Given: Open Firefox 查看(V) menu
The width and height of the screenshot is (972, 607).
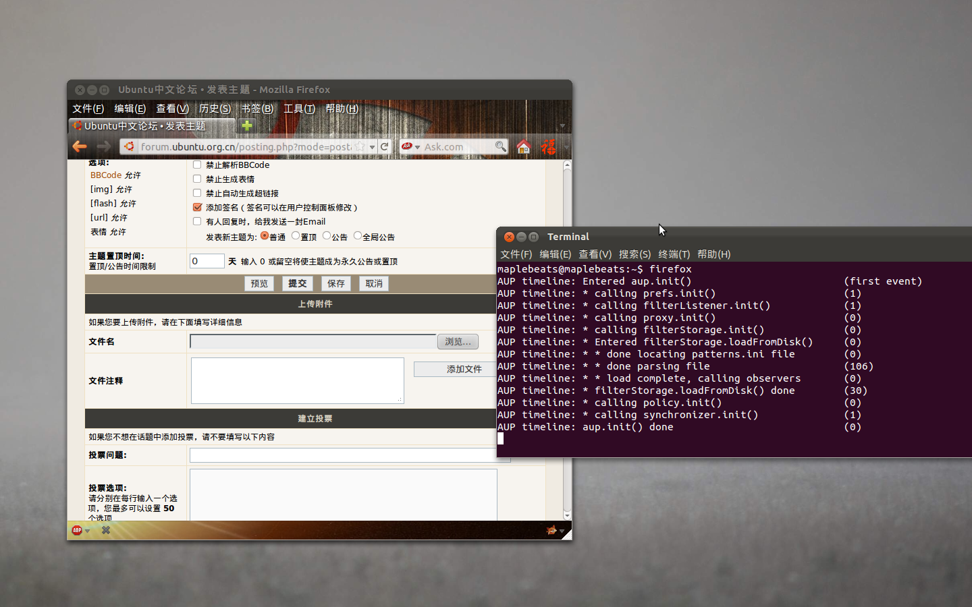Looking at the screenshot, I should (172, 109).
